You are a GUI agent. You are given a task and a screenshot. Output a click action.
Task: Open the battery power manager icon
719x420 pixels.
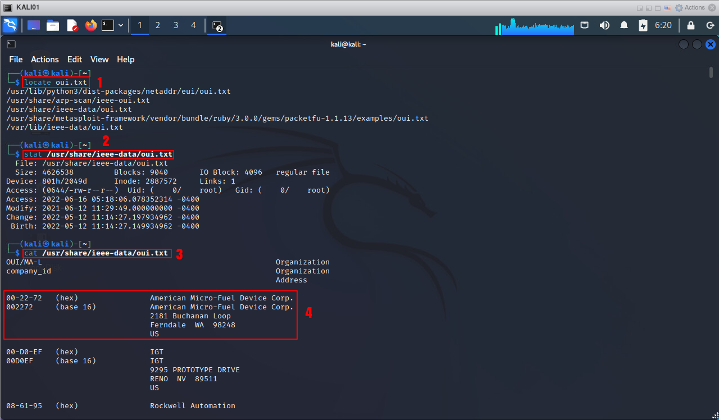pyautogui.click(x=643, y=25)
